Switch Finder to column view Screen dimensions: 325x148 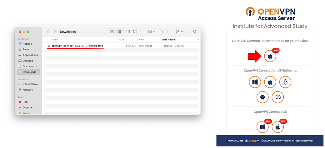127,32
